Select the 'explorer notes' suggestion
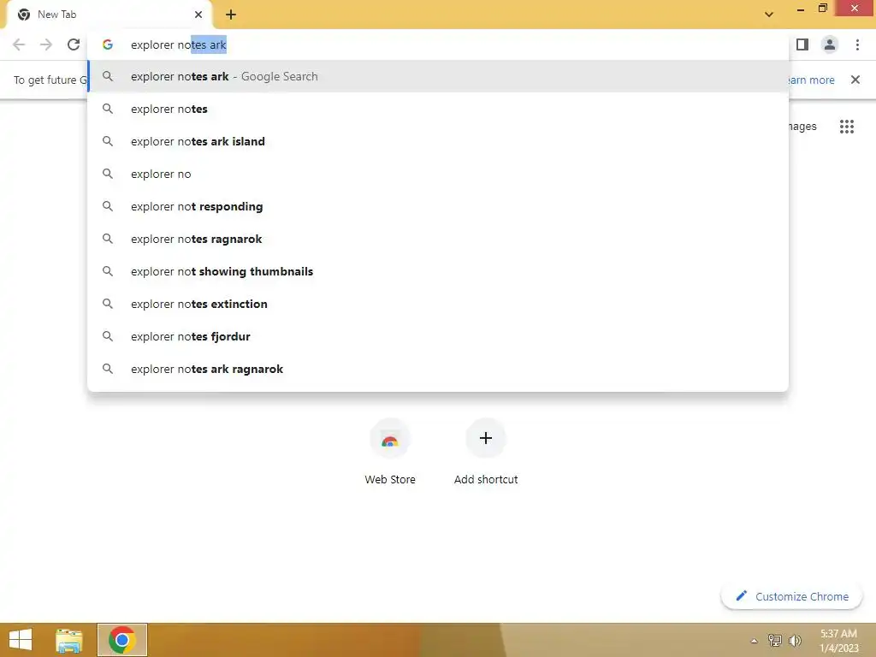The height and width of the screenshot is (657, 876). pos(438,109)
